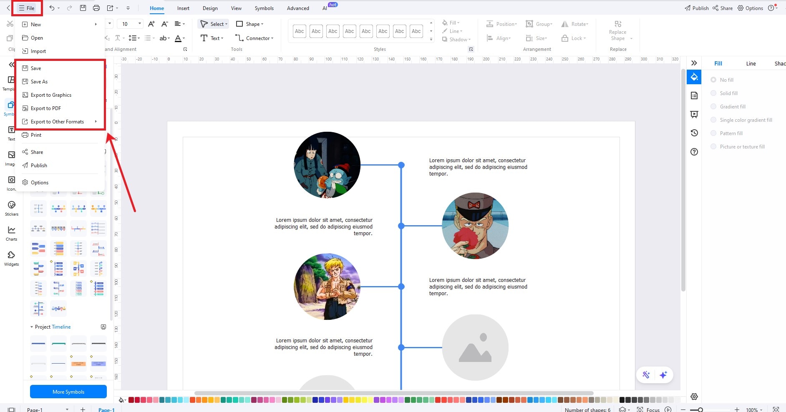The width and height of the screenshot is (786, 412).
Task: Click the Undo arrow icon
Action: pos(52,8)
